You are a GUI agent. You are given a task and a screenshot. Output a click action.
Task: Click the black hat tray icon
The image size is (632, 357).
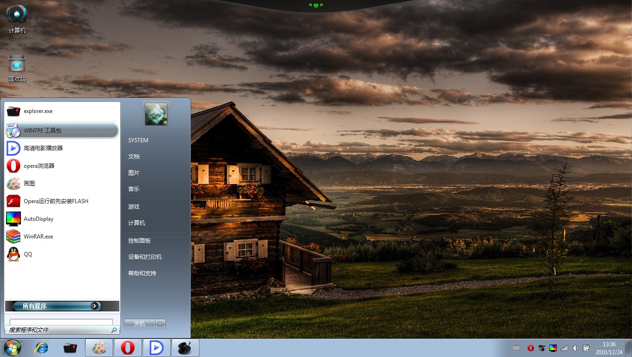click(541, 348)
